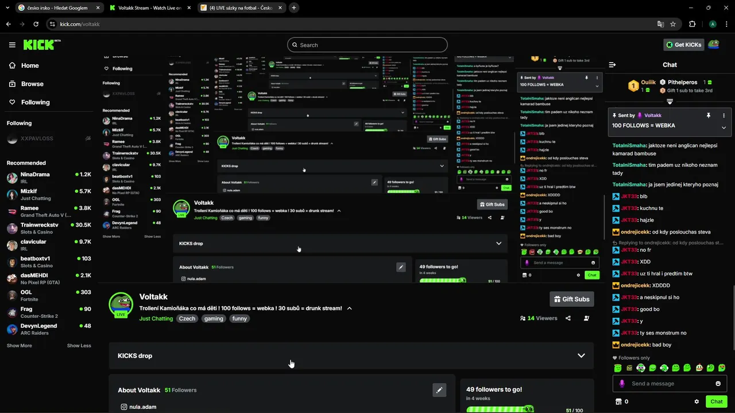Click the Get KICKs button
This screenshot has height=413, width=735.
683,45
